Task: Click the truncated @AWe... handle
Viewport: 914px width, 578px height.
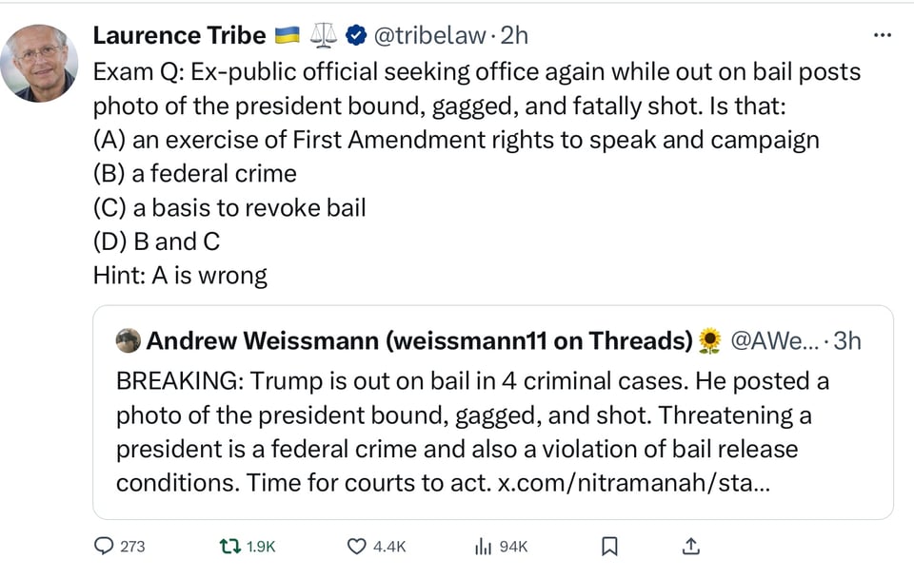Action: point(771,340)
